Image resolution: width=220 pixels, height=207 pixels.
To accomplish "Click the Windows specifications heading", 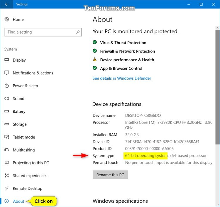I will click(120, 201).
